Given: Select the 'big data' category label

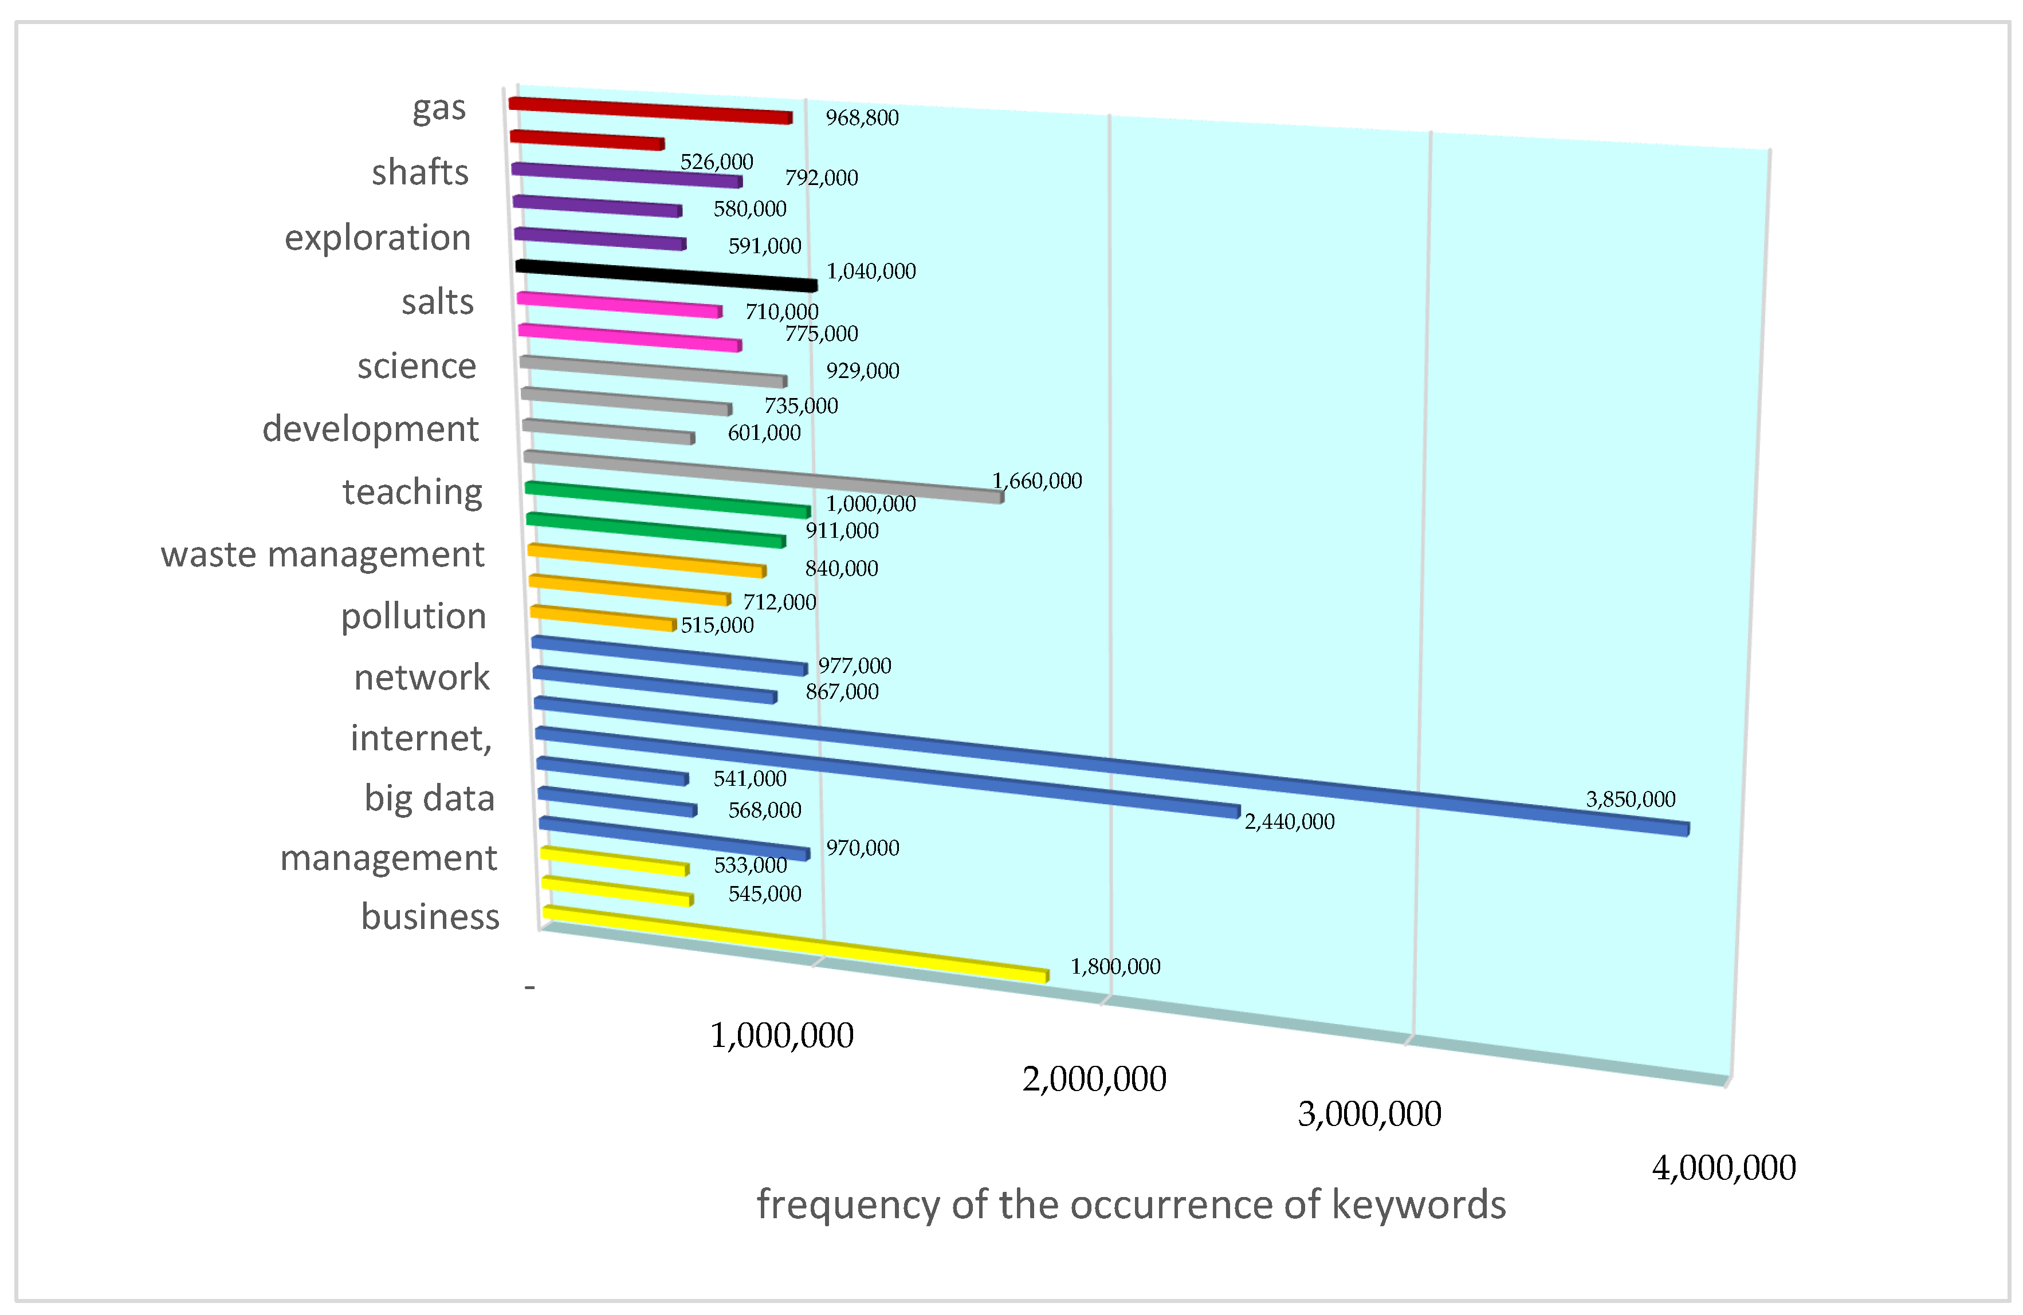Looking at the screenshot, I should point(429,798).
